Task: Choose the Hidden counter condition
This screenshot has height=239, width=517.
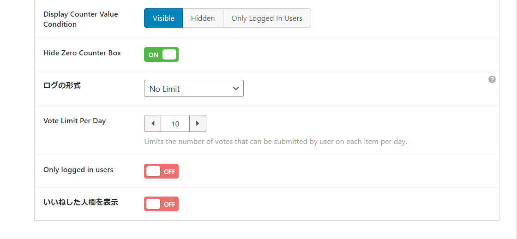Action: pos(203,18)
